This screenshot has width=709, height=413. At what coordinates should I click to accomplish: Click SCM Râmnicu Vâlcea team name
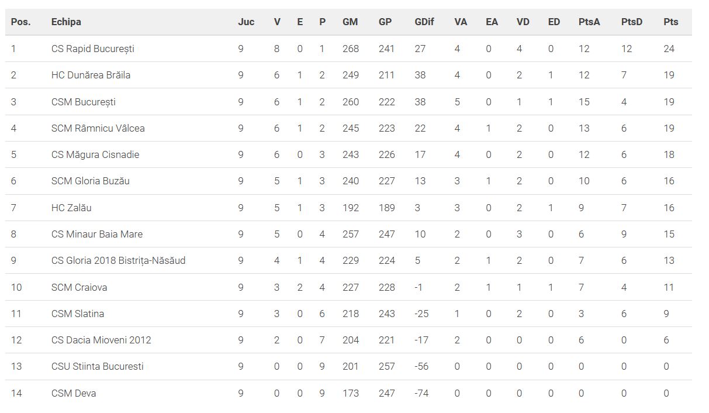[98, 128]
